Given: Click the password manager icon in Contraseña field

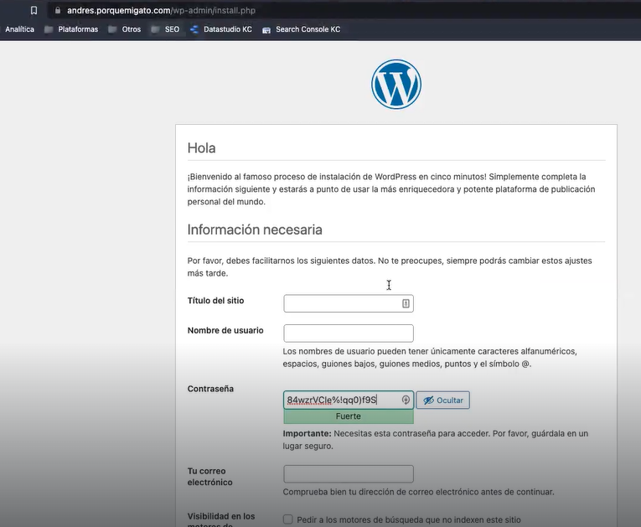Looking at the screenshot, I should 406,400.
